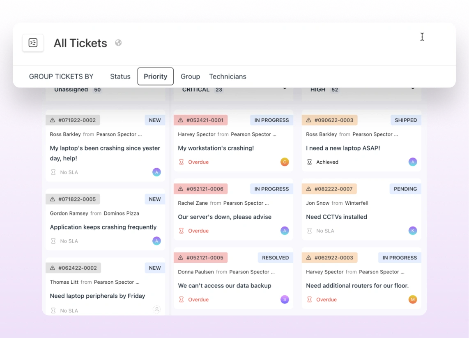Image resolution: width=469 pixels, height=338 pixels.
Task: Open ticket ID #090622-0003
Action: (333, 120)
